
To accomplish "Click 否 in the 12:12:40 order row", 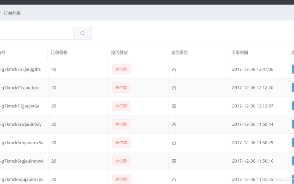I will coord(174,88).
